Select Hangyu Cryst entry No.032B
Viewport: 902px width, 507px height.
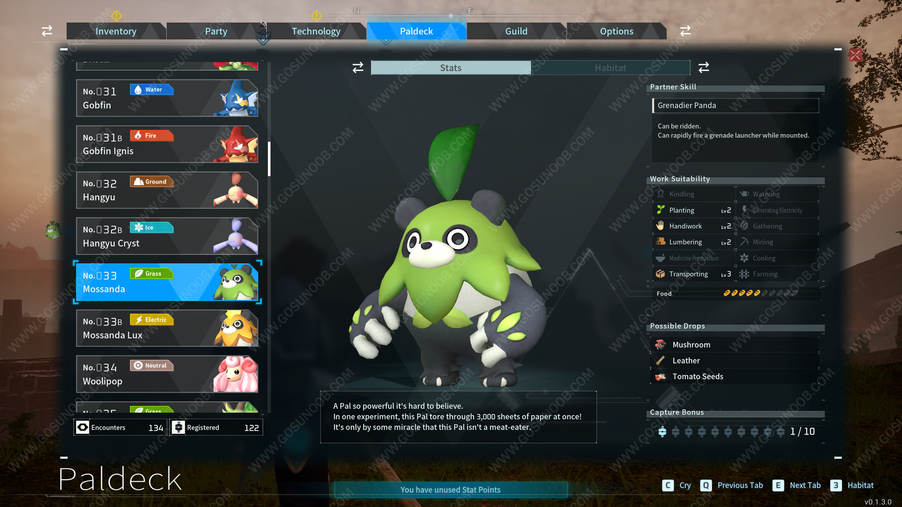click(x=167, y=236)
